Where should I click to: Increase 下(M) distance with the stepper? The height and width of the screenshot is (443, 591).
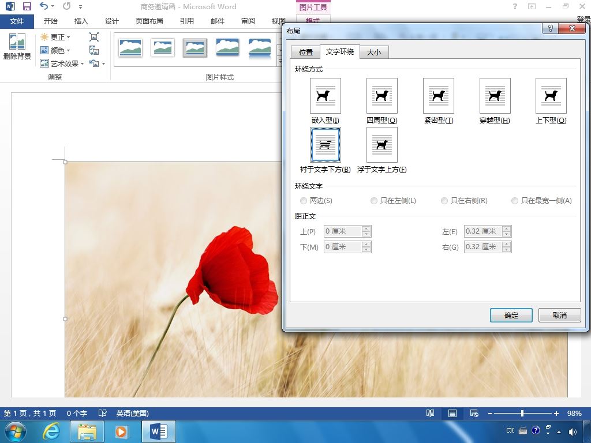[366, 244]
